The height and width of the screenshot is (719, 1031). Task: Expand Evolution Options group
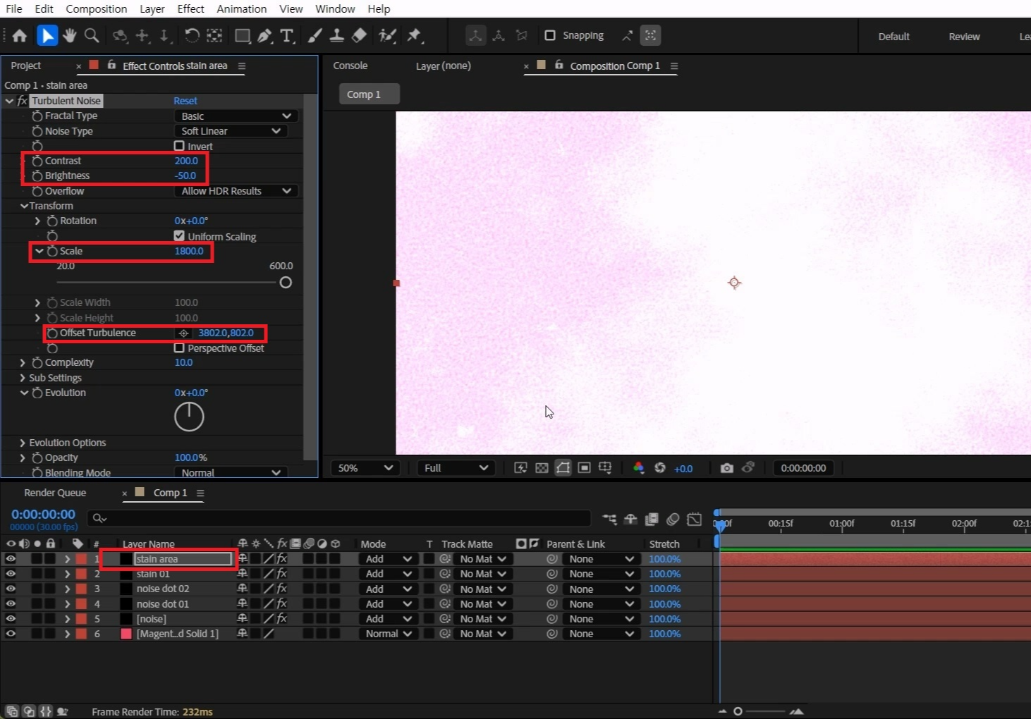tap(23, 443)
